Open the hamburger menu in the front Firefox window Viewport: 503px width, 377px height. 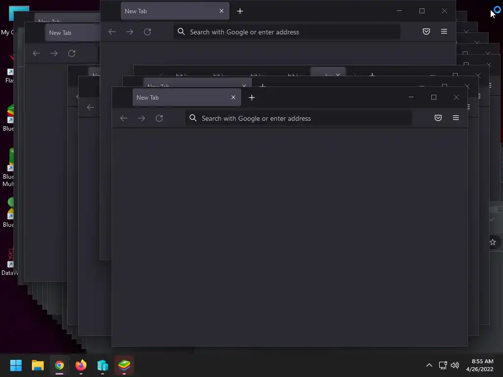pos(455,118)
